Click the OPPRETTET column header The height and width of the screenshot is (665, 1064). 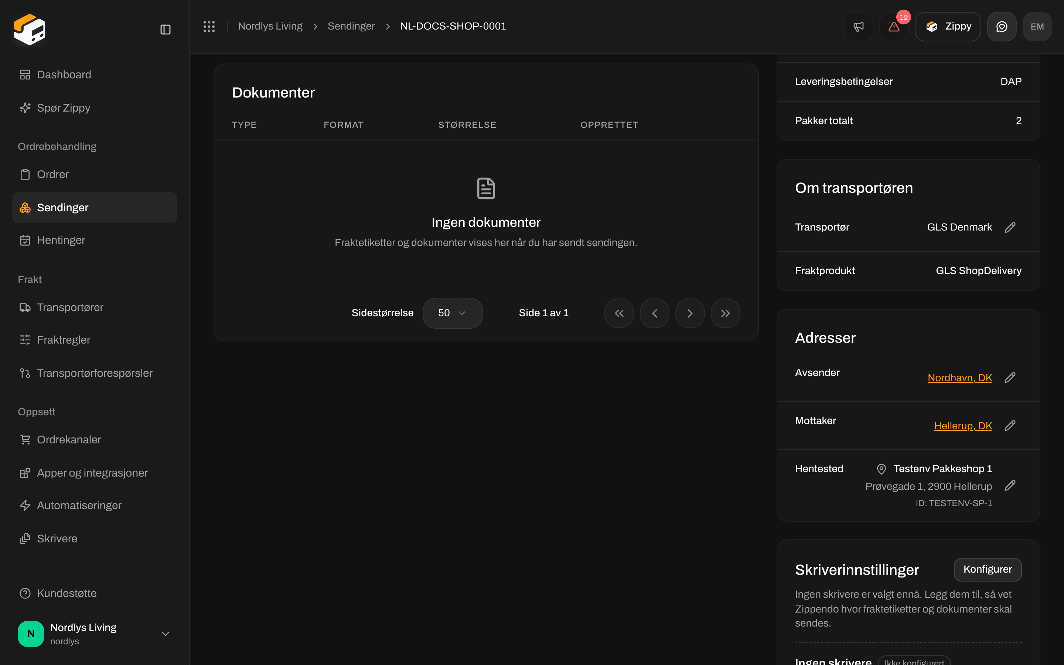(609, 125)
